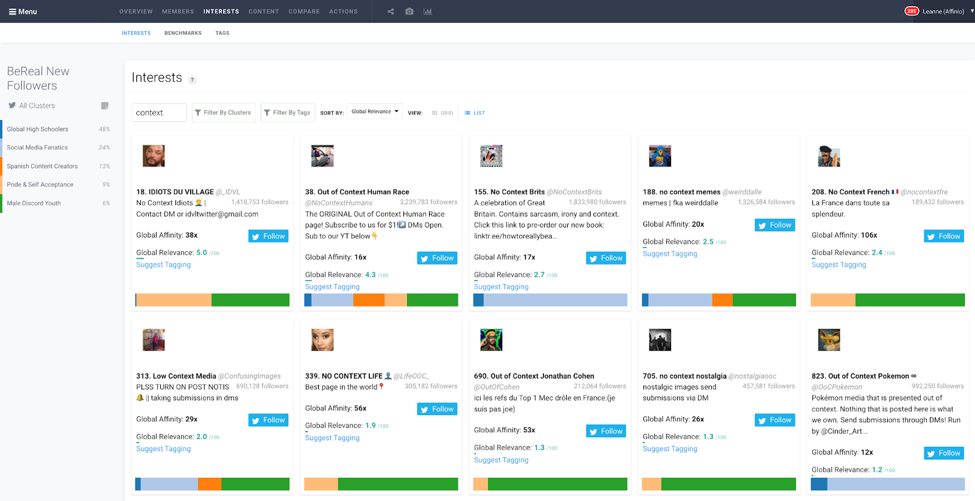Follow Out of Context Human Race
The image size is (975, 501).
(x=437, y=258)
